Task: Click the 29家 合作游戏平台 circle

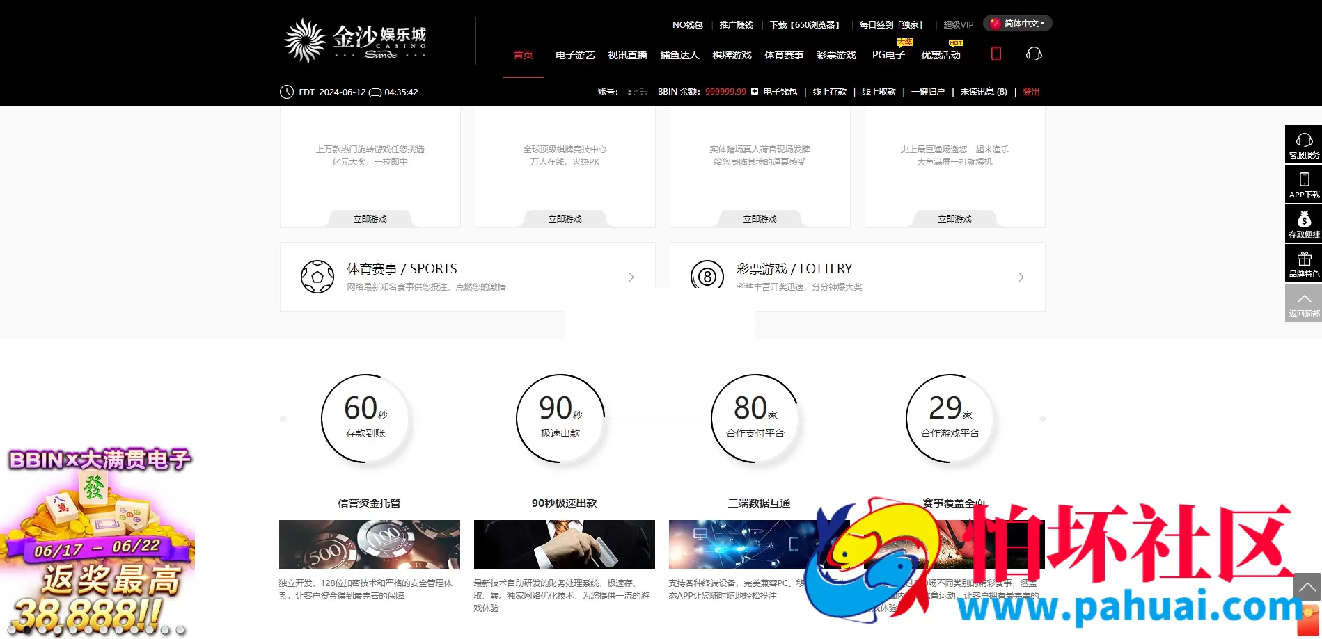Action: (950, 419)
